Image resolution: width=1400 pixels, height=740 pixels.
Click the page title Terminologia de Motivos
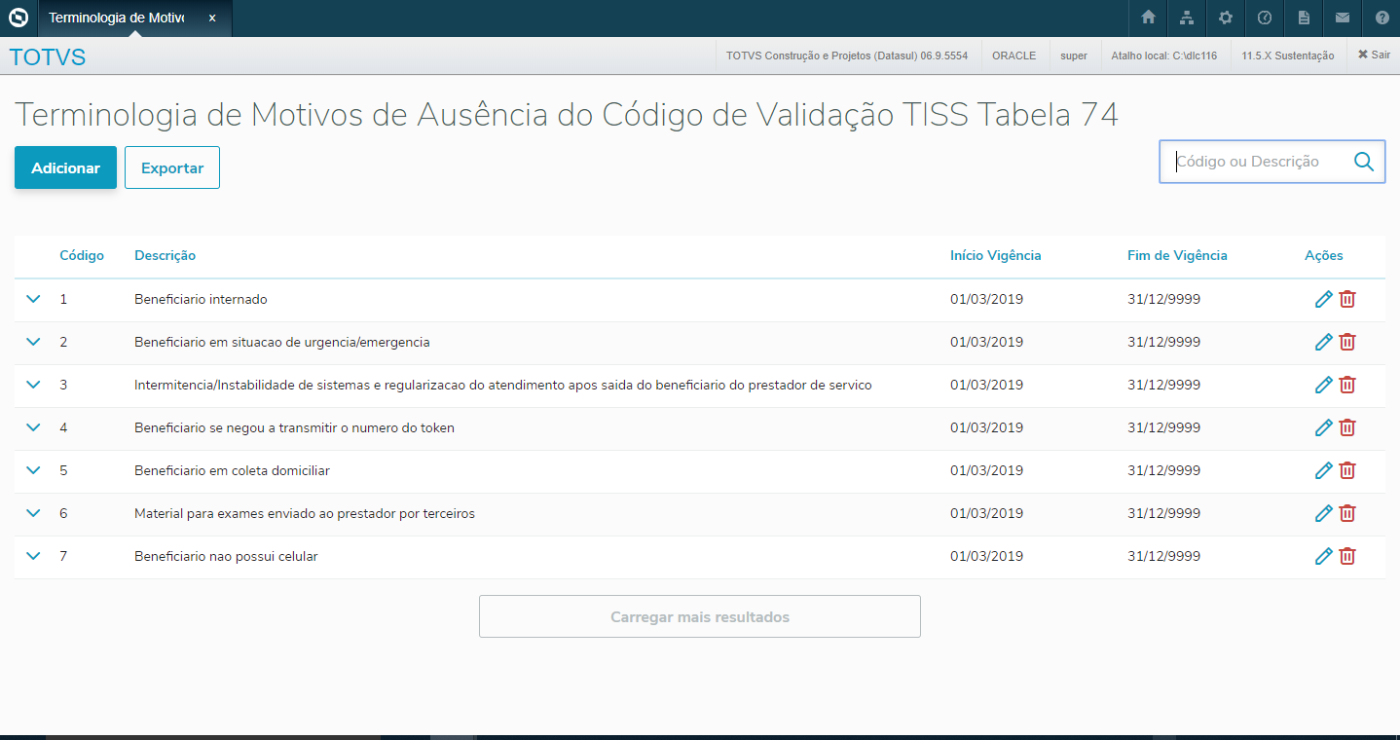click(567, 115)
